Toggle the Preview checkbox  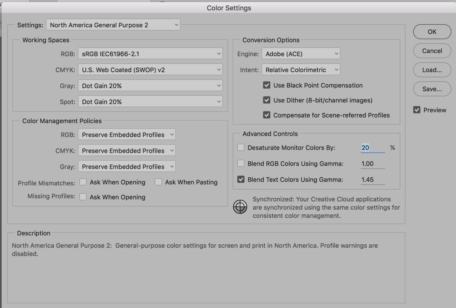coord(417,110)
